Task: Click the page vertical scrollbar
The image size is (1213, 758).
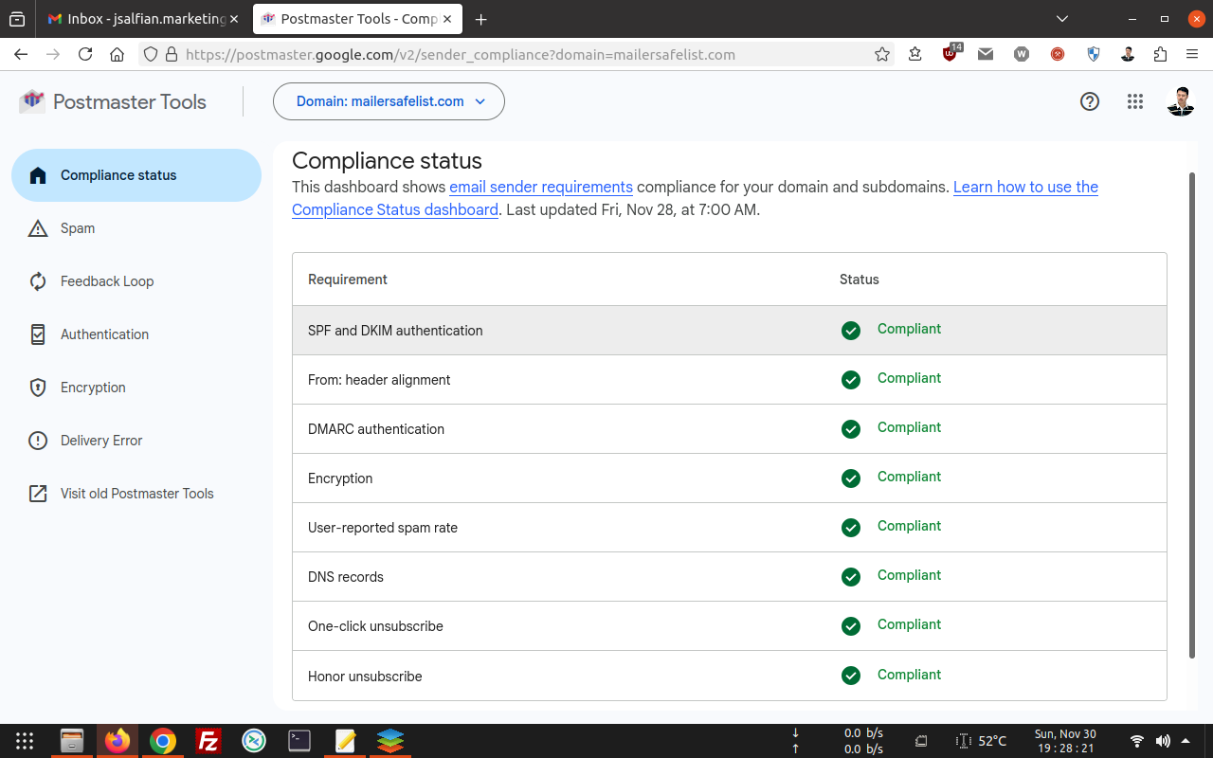Action: [x=1192, y=415]
